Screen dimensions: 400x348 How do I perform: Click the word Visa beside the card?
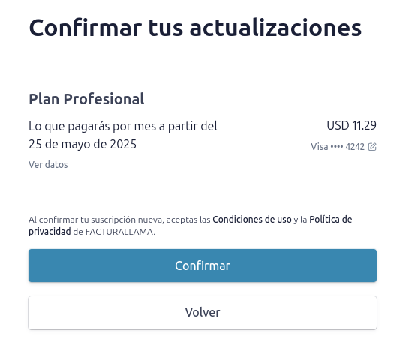[x=320, y=147]
